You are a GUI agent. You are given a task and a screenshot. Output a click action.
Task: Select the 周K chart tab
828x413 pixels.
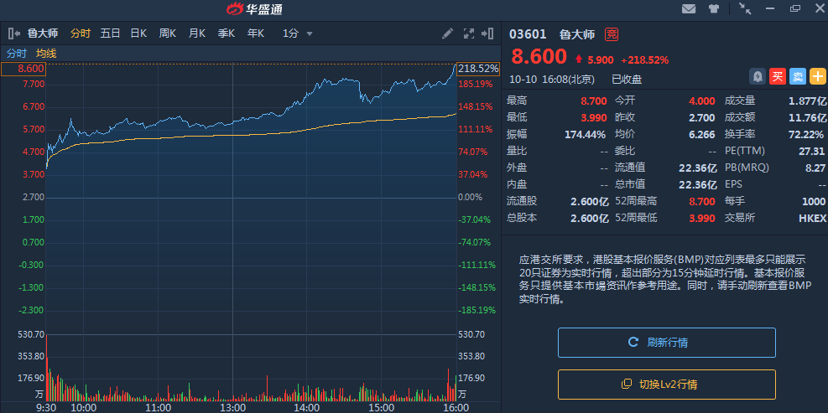pos(168,34)
